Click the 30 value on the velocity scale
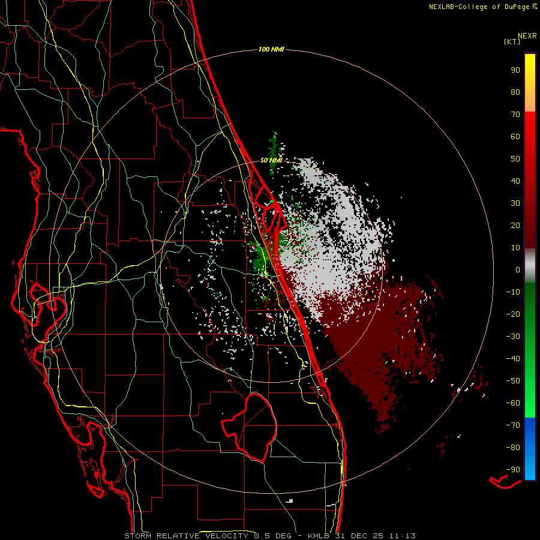This screenshot has width=540, height=540. [x=515, y=203]
